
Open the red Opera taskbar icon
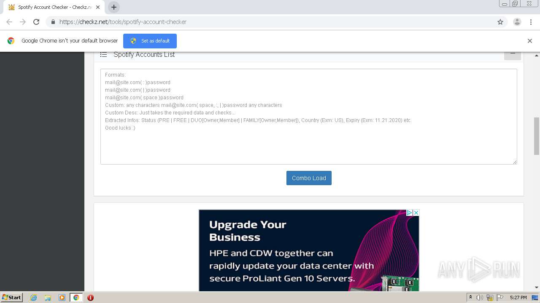click(90, 298)
